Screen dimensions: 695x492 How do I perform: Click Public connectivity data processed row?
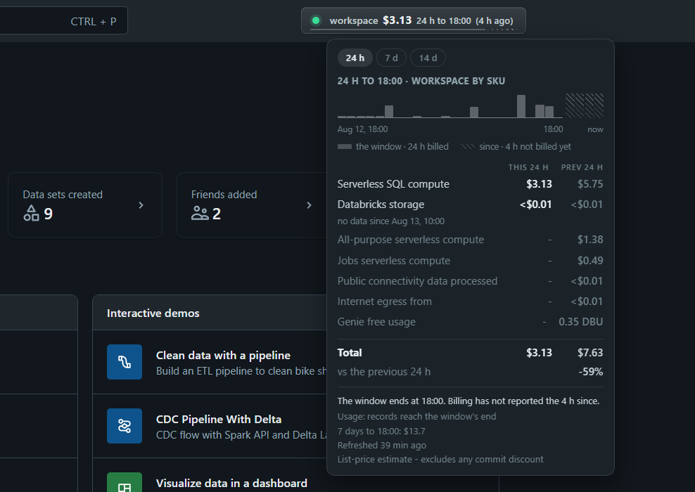[470, 280]
